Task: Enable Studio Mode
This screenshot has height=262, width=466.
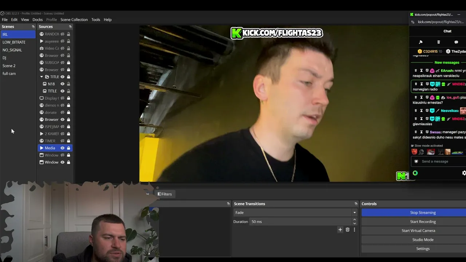Action: coord(423,240)
